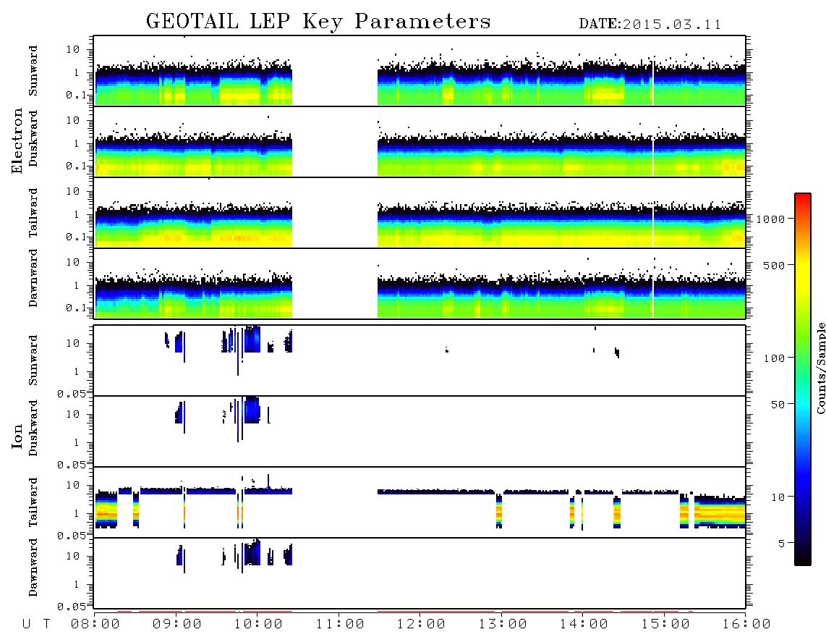Image resolution: width=826 pixels, height=637 pixels.
Task: Click the Ion Dawnward blue patch near 10:00
Action: [x=252, y=552]
